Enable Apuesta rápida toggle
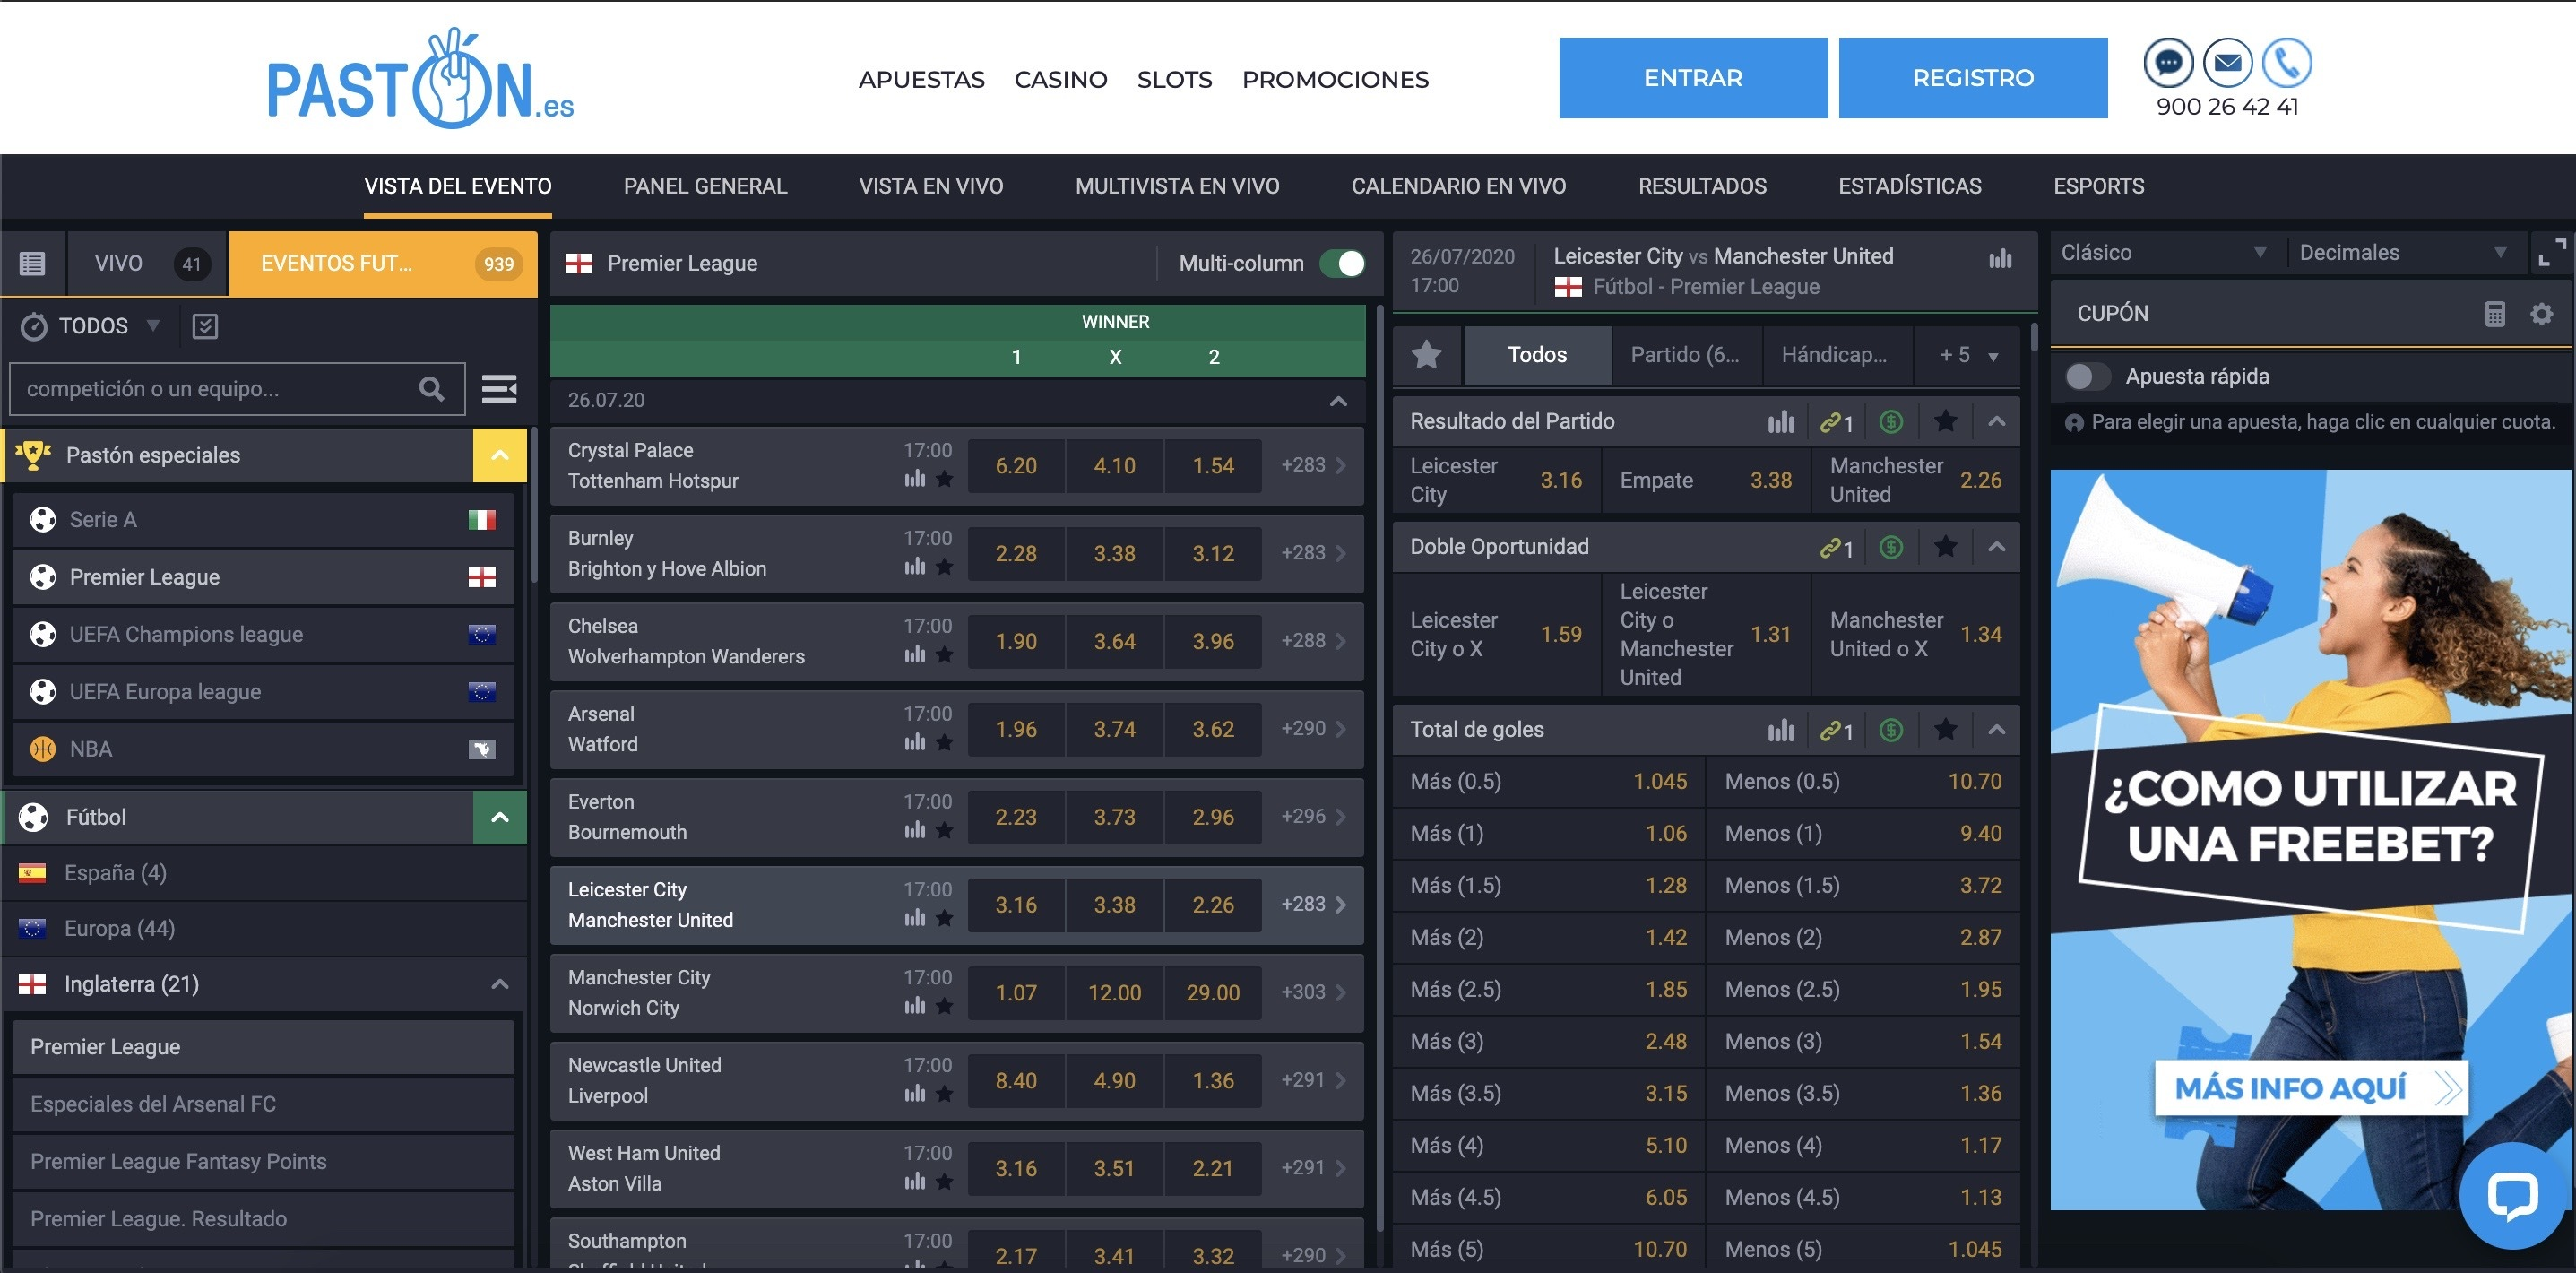 2087,377
